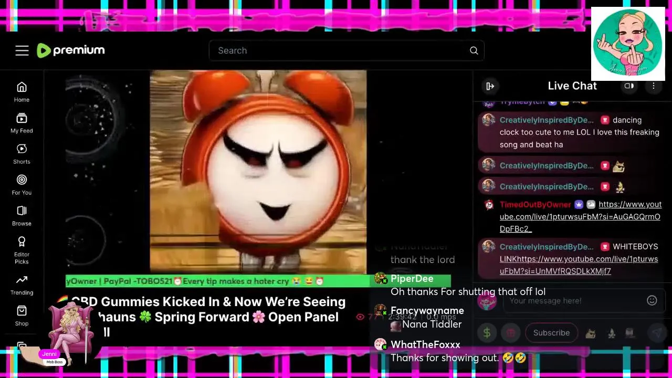Click the Jenni profile avatar image
The width and height of the screenshot is (672, 378).
point(628,44)
